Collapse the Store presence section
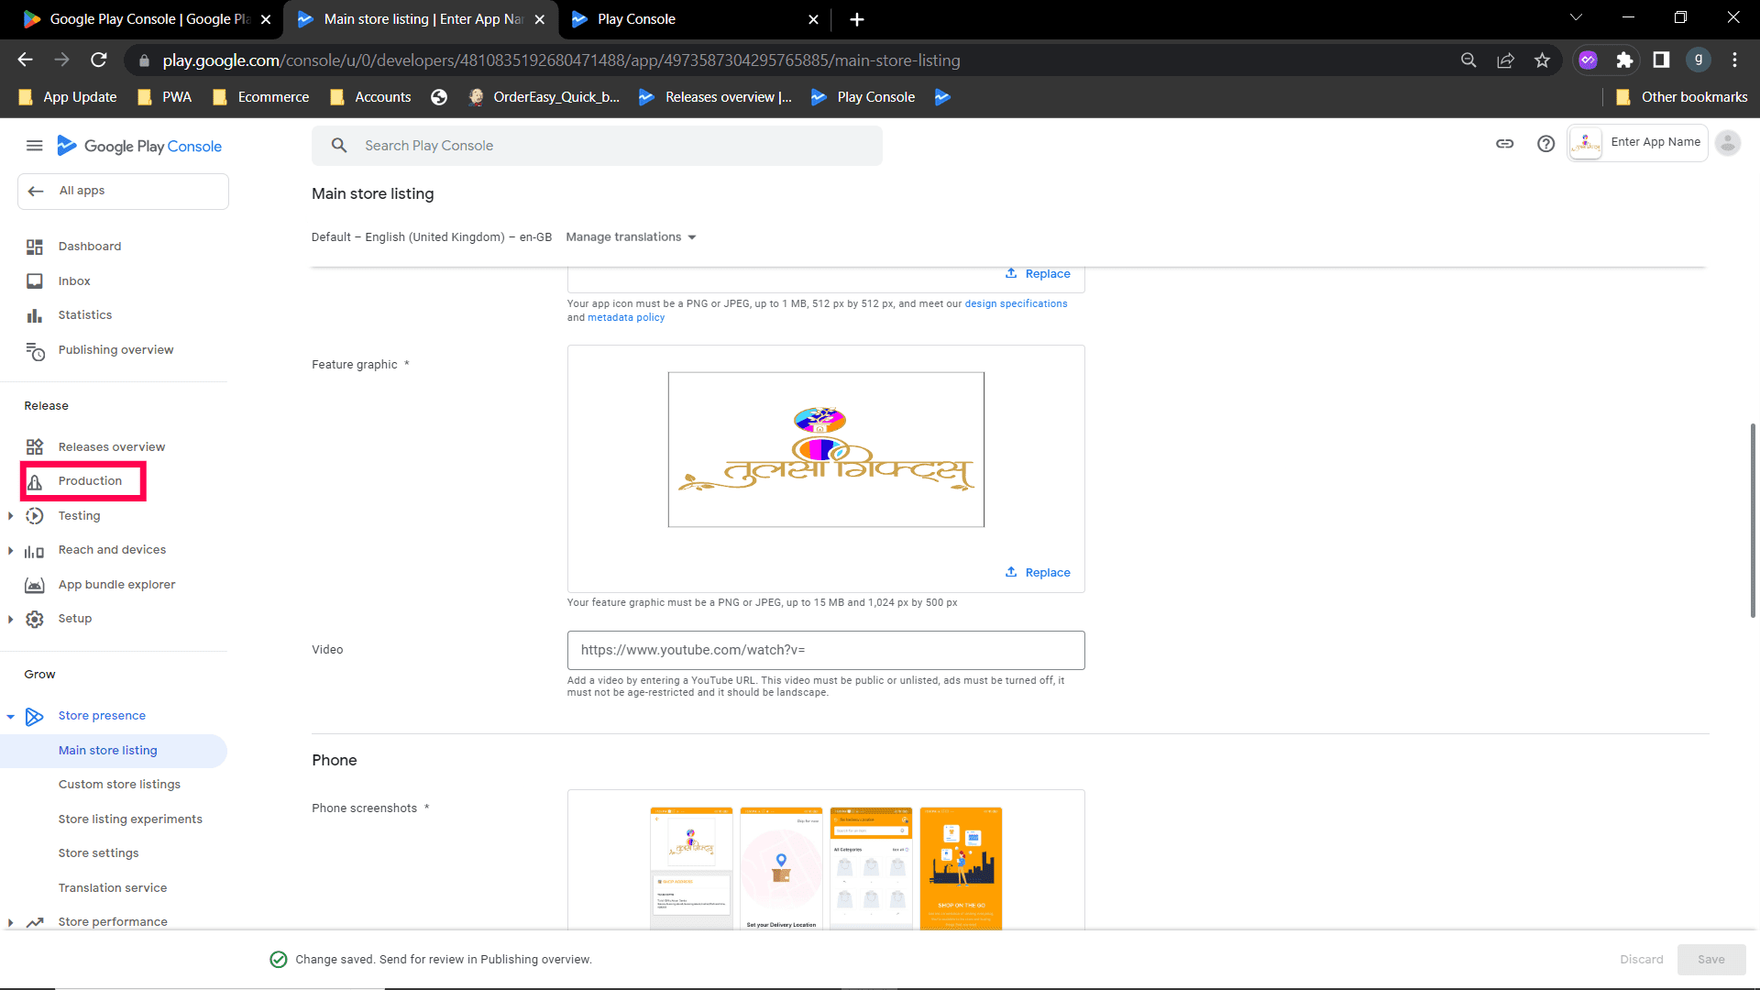 [10, 717]
